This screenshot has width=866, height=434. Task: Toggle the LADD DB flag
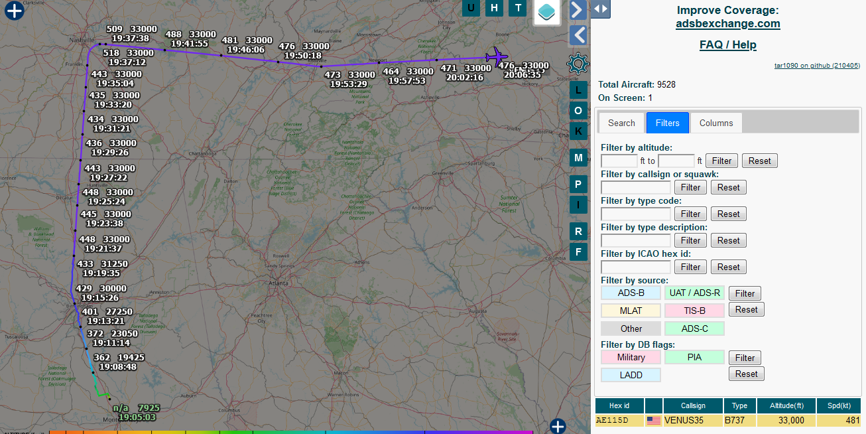point(631,375)
